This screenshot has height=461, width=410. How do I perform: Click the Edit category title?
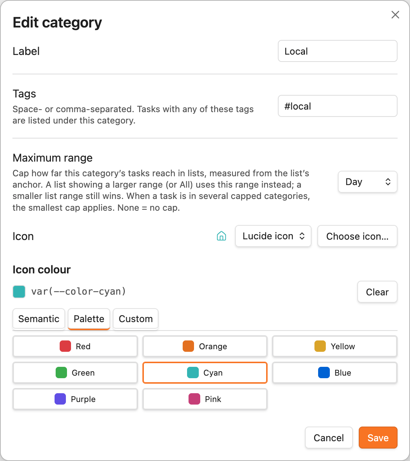click(57, 23)
